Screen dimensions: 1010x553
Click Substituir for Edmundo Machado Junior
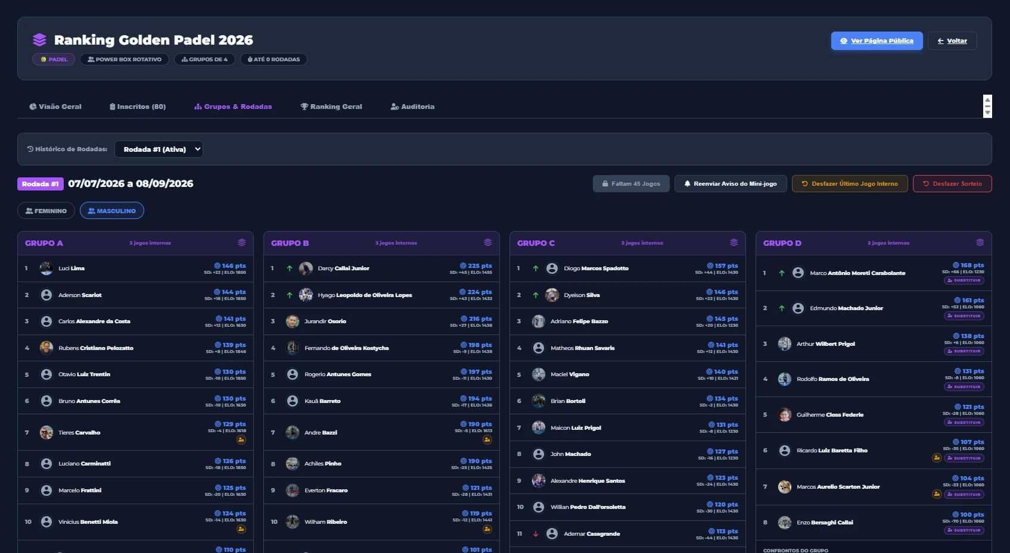point(964,316)
